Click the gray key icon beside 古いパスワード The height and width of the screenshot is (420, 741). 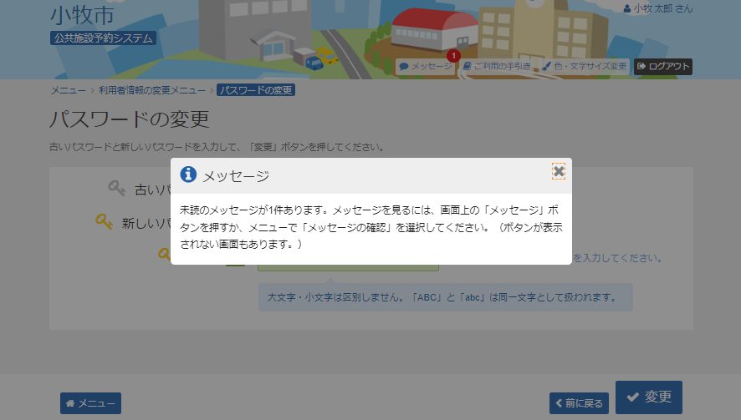point(117,188)
